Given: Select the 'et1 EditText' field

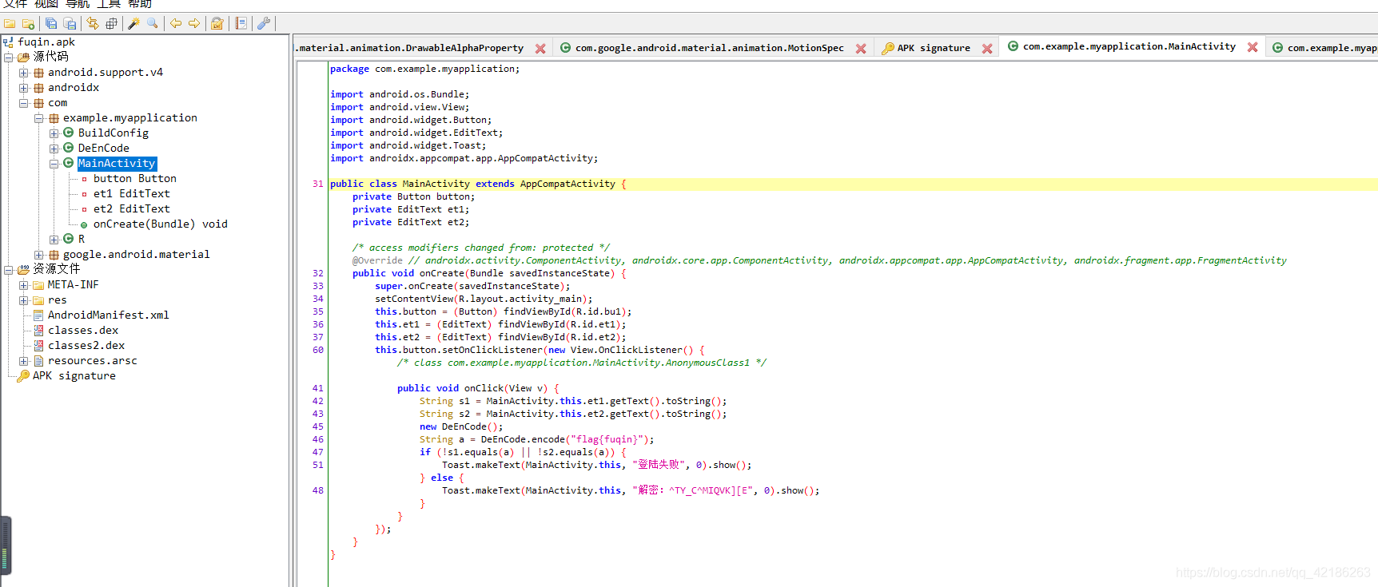Looking at the screenshot, I should [132, 193].
